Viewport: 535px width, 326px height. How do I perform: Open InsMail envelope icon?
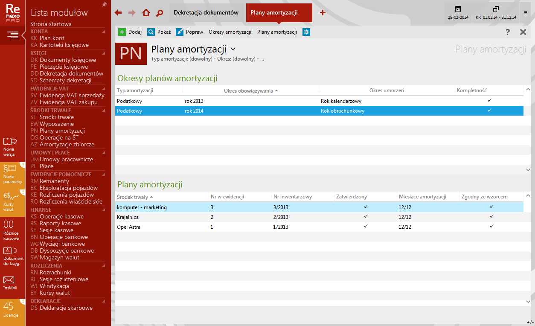(x=9, y=281)
